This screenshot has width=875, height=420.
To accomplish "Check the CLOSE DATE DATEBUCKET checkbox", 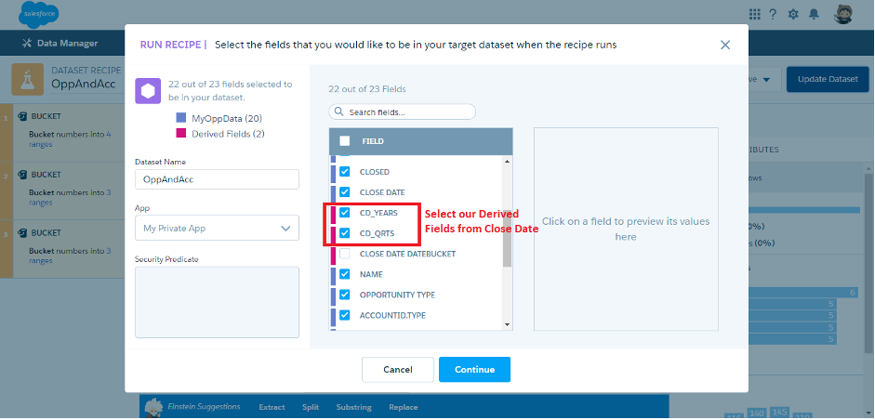I will click(345, 254).
